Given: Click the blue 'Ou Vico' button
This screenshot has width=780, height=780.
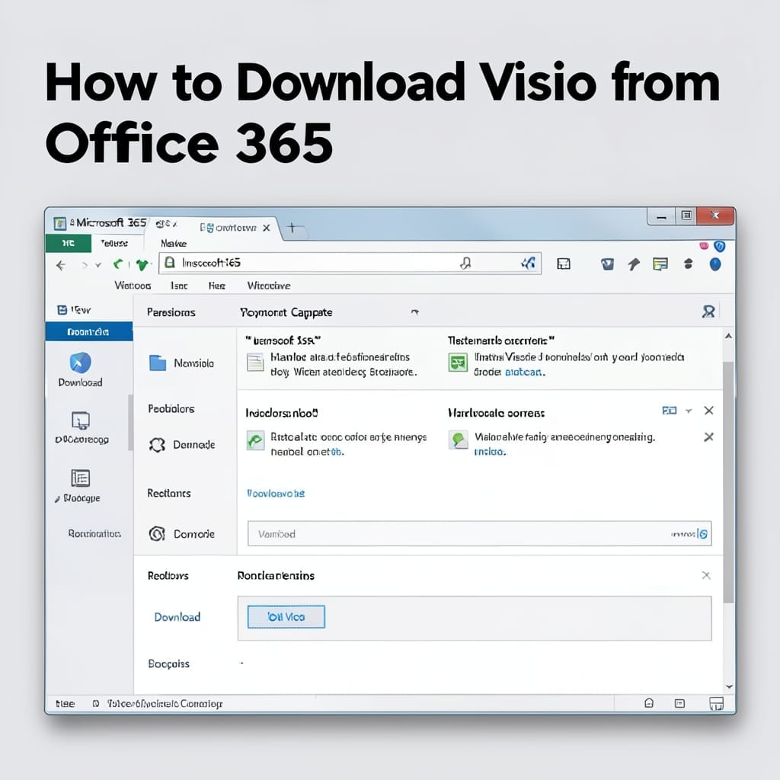Looking at the screenshot, I should click(x=286, y=617).
